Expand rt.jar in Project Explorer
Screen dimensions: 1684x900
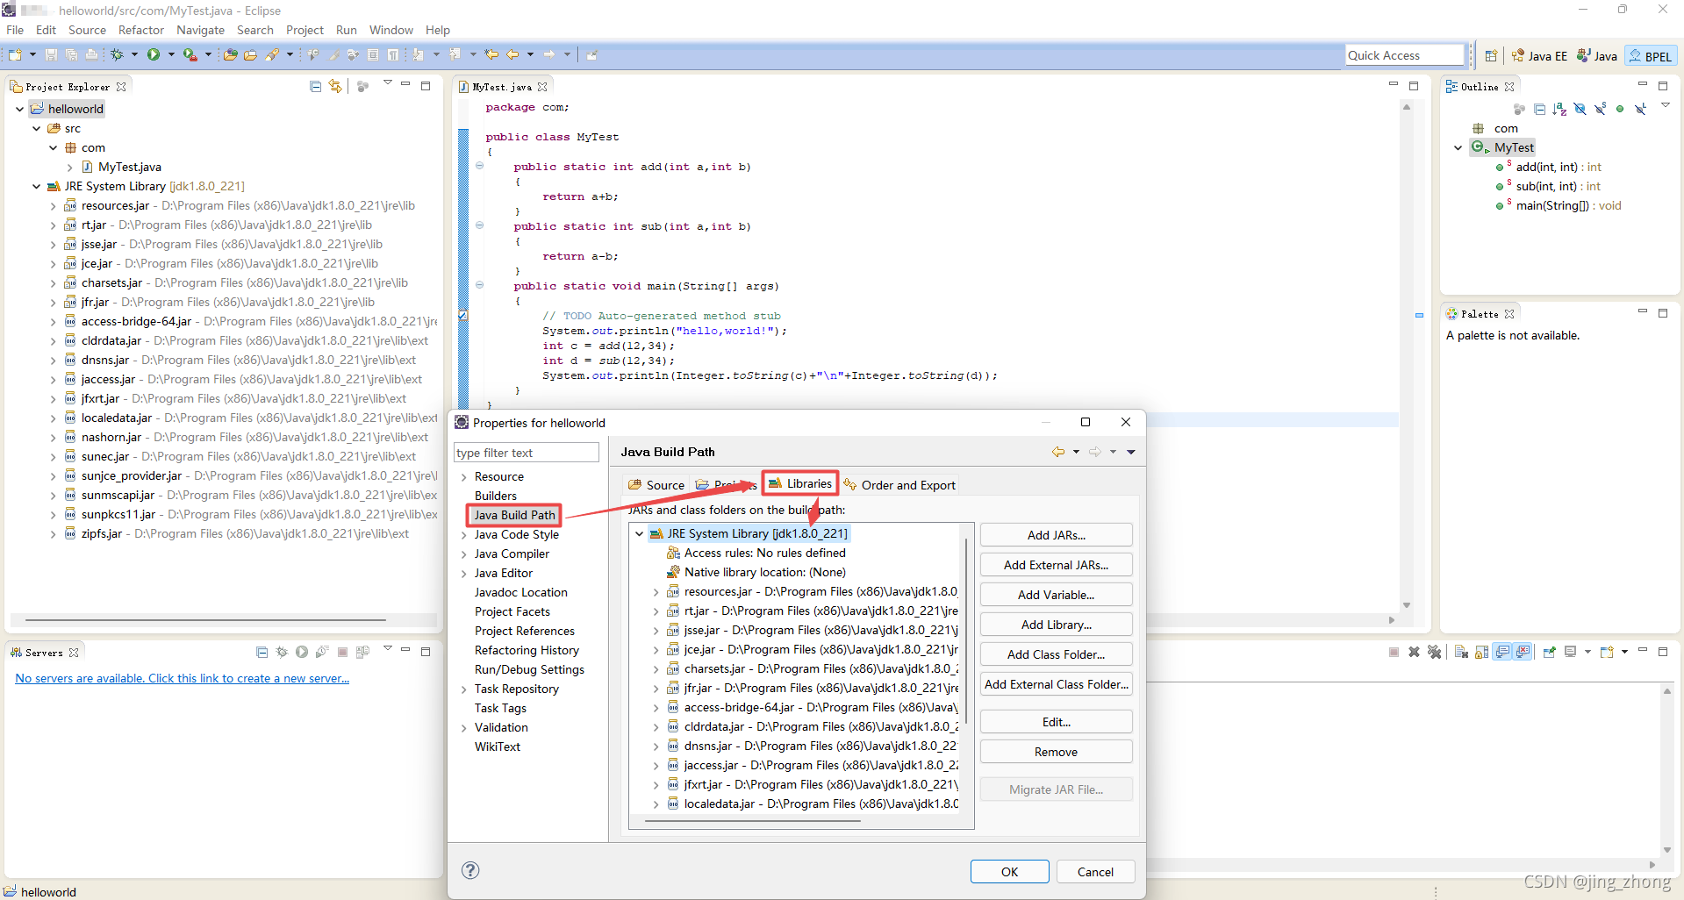(53, 225)
